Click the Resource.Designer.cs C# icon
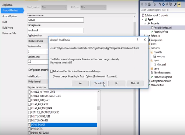Screen dimensions: 185x135 point(152,77)
